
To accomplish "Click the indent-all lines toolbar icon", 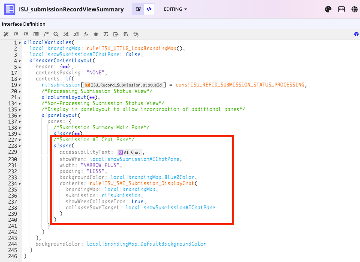I will click(36, 34).
